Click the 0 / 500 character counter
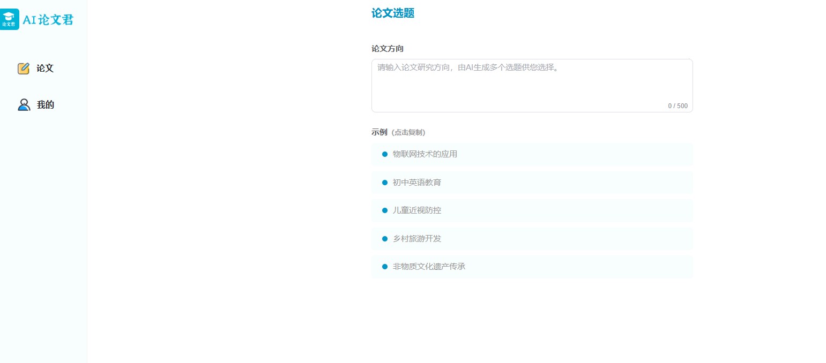Viewport: 826px width, 363px height. (678, 106)
